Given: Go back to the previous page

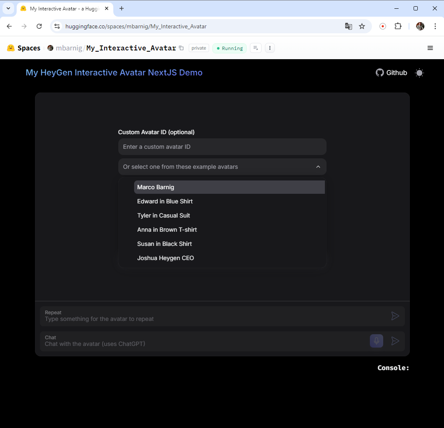Looking at the screenshot, I should coord(9,26).
